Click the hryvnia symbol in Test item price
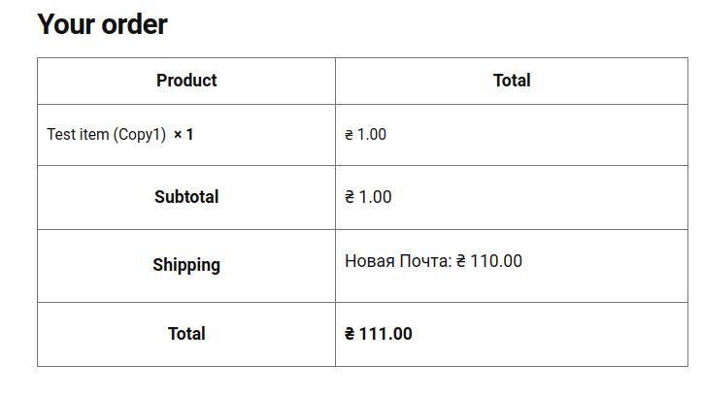The image size is (703, 397). 350,134
